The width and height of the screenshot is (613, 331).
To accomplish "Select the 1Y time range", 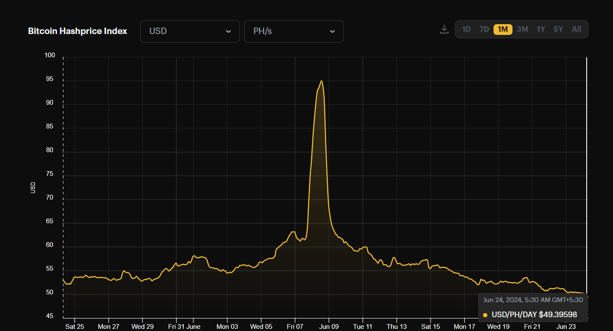I will [x=541, y=29].
